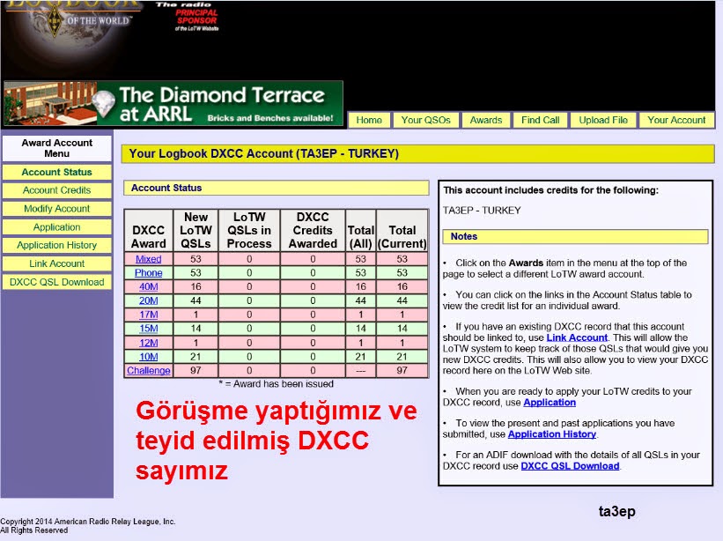Click the Logbook of the World logo

pos(74,21)
